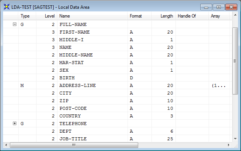Viewport: 241px width, 151px height.
Task: Select the MIDDLE-I field name
Action: click(72, 40)
